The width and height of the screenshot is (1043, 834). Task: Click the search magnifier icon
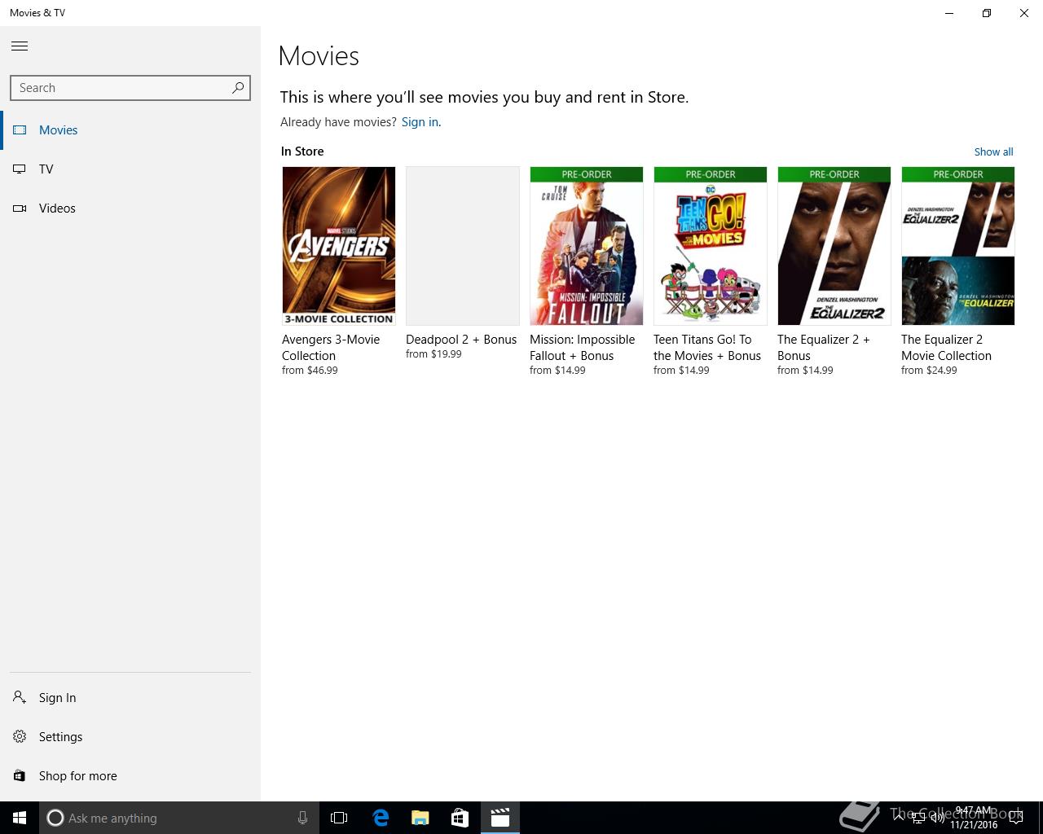pyautogui.click(x=238, y=87)
